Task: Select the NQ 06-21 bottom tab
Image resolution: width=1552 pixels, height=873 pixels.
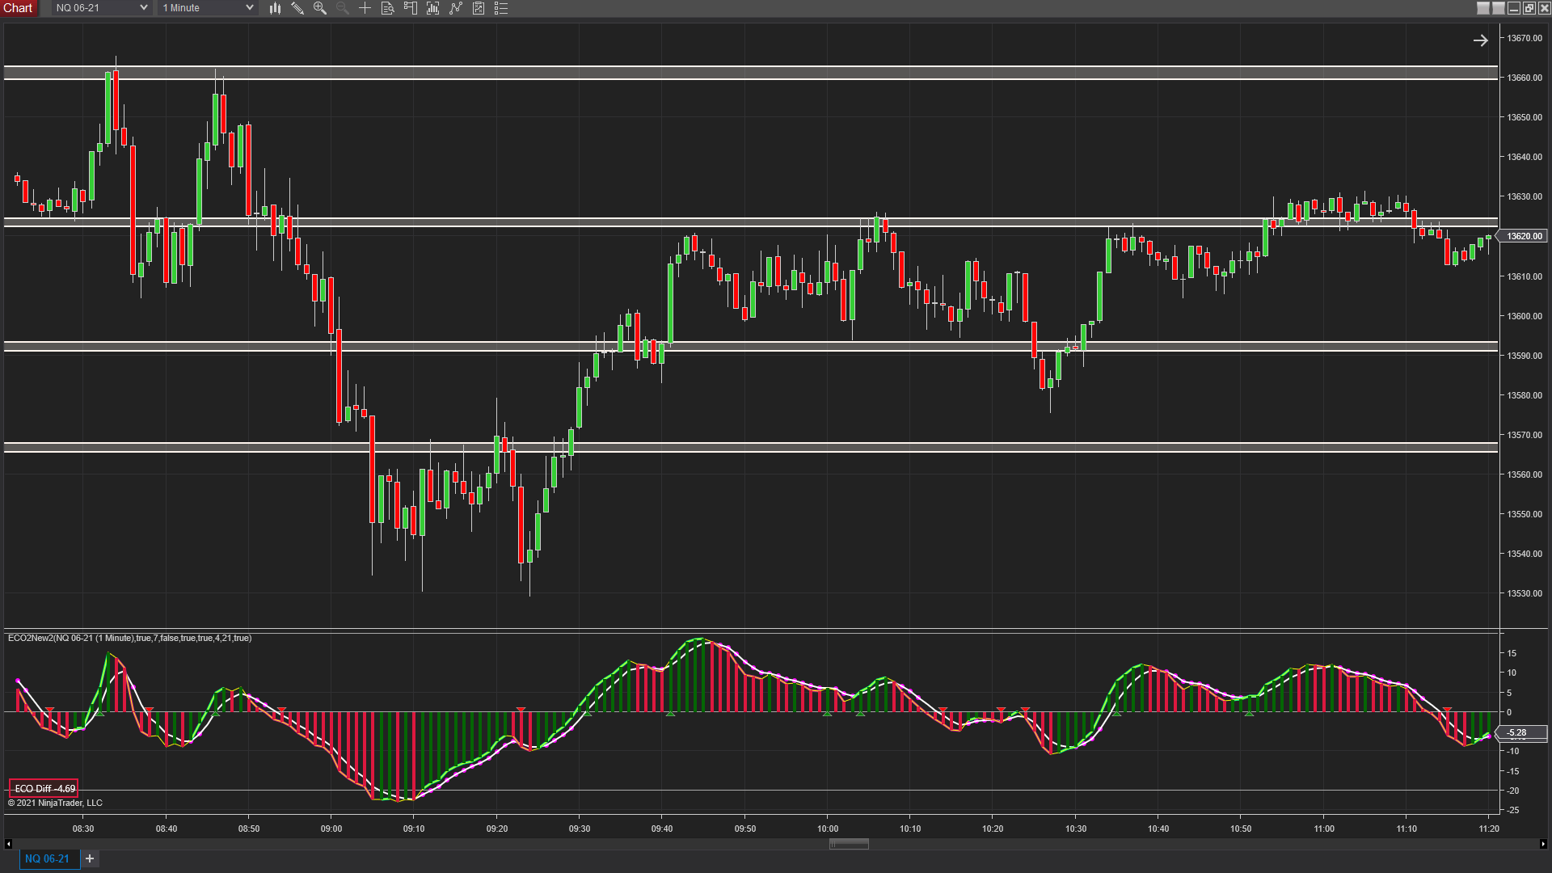Action: coord(47,858)
